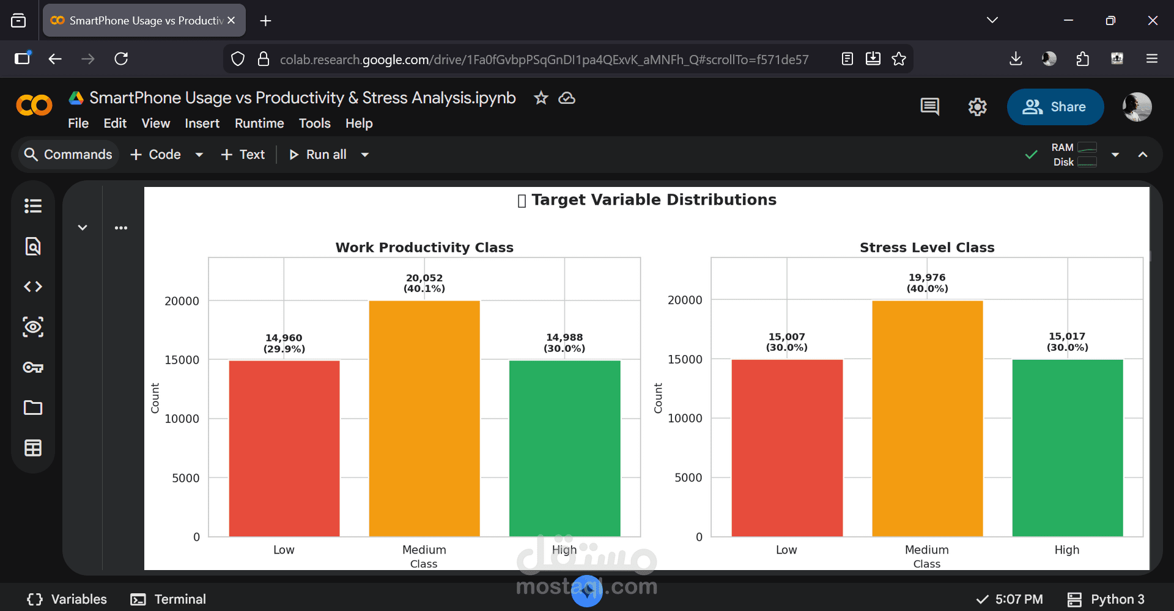The image size is (1174, 611).
Task: Open the Table of contents sidebar panel
Action: pos(33,206)
